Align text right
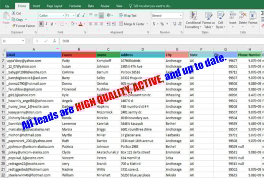264x178 pixels. [x=101, y=24]
